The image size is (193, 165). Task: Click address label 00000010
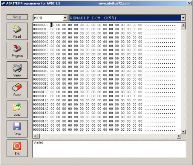(41, 29)
